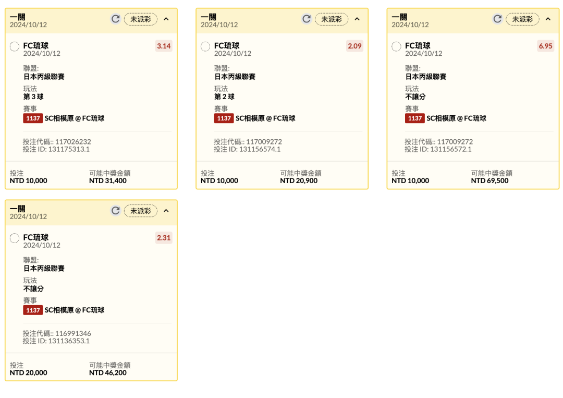
Task: Click the stake amount NTD 20,000
Action: tap(28, 372)
